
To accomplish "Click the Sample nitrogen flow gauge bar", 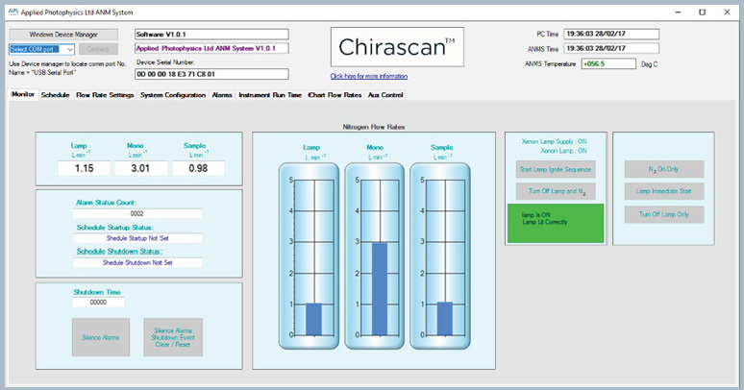I will (445, 319).
